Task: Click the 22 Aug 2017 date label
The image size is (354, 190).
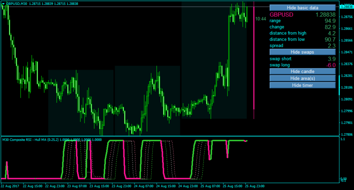Action: [10, 186]
